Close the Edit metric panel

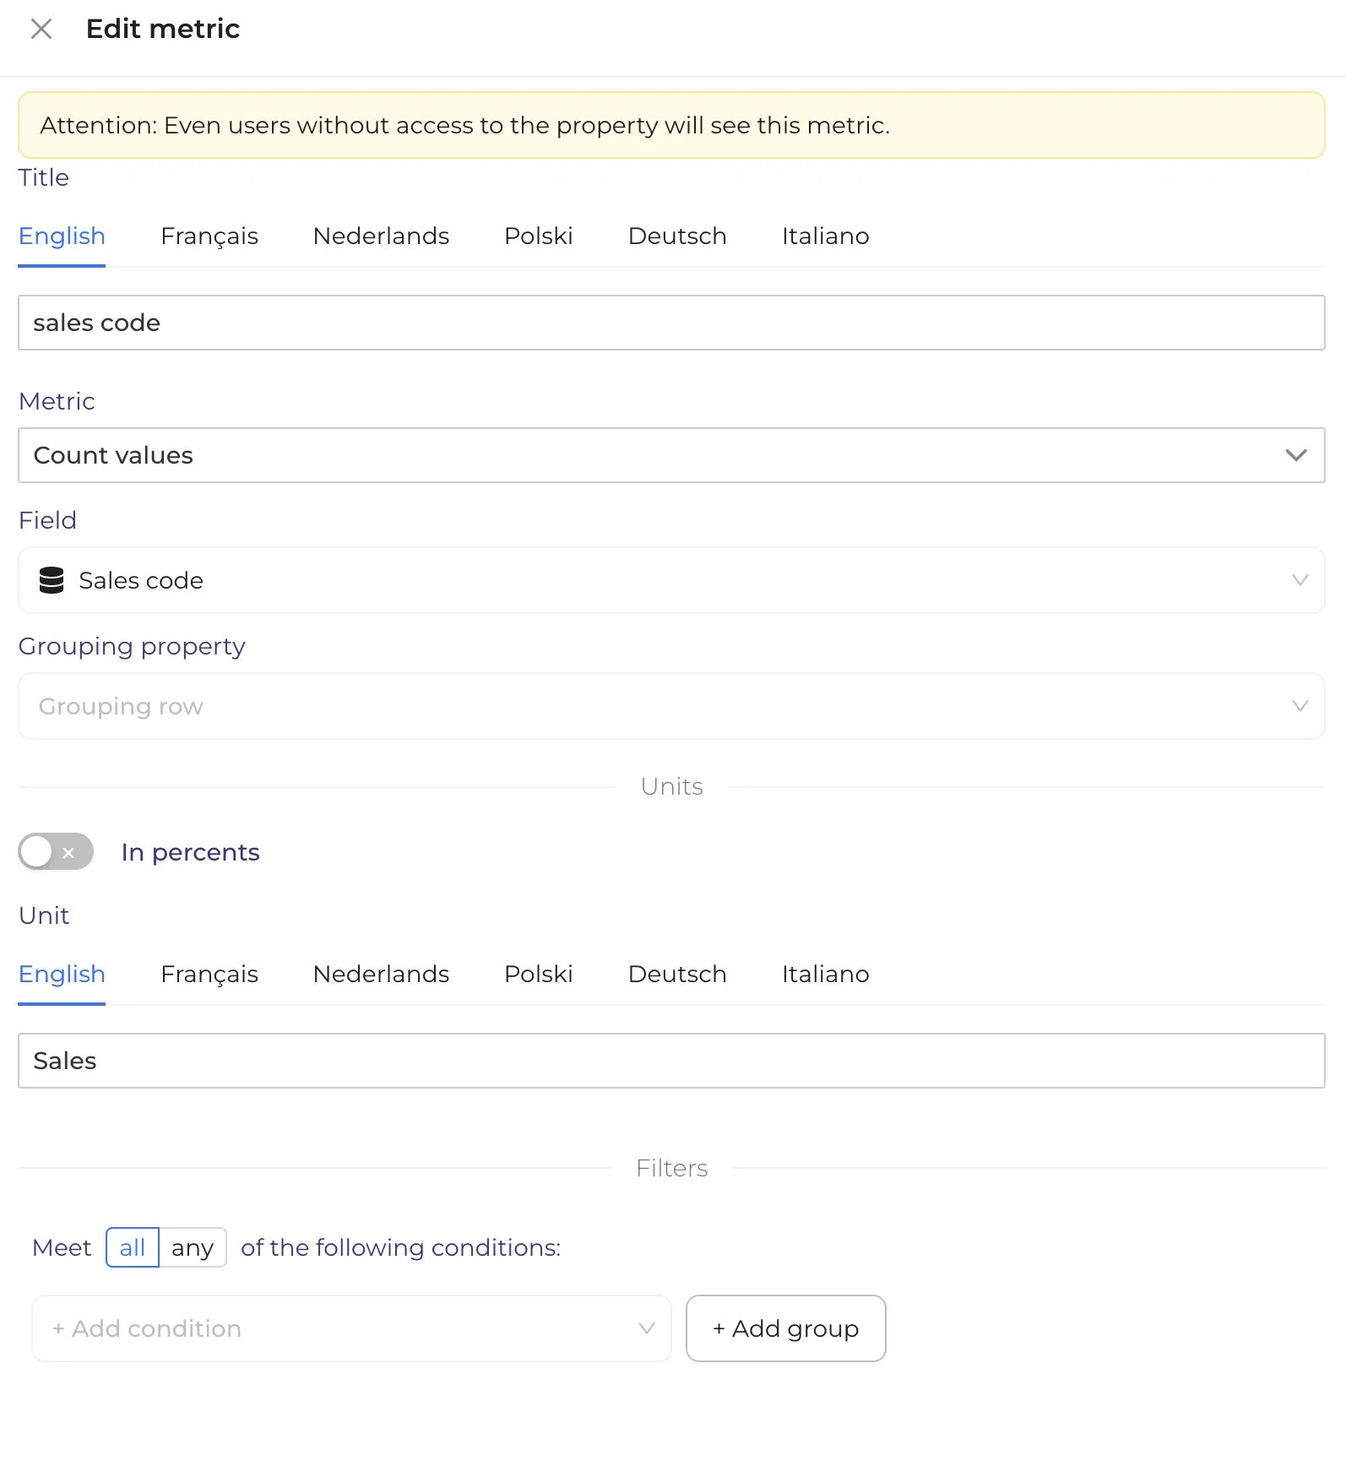point(41,29)
